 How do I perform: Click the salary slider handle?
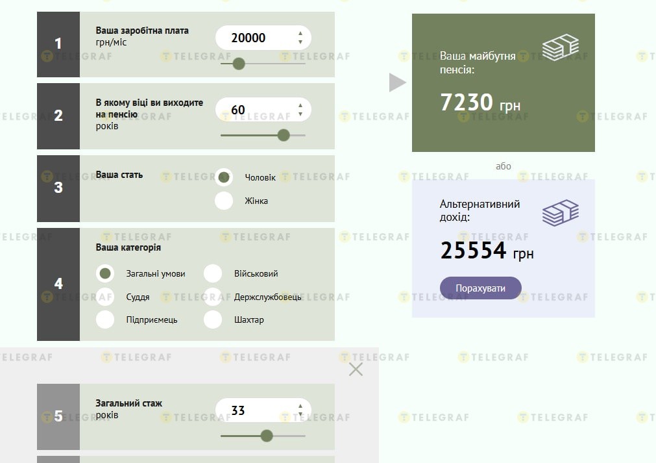239,64
